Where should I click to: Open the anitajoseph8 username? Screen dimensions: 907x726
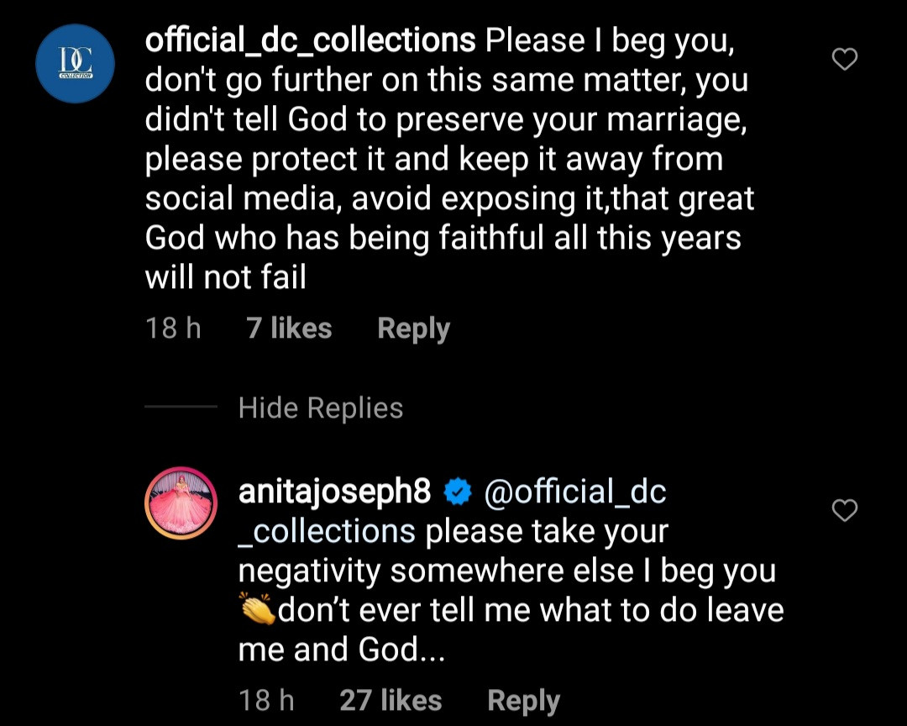(x=334, y=492)
